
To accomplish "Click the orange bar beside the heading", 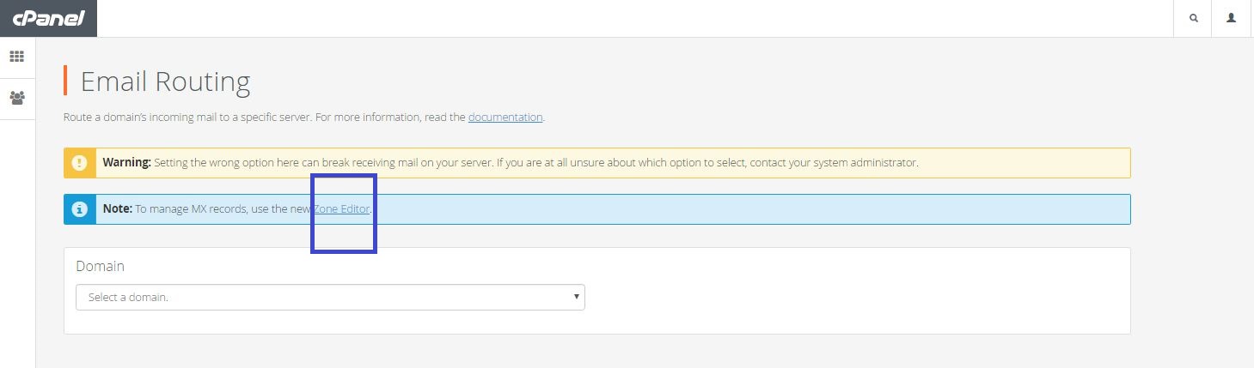I will (65, 80).
